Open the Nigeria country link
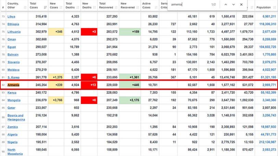The height and width of the screenshot is (156, 278). coord(12,142)
